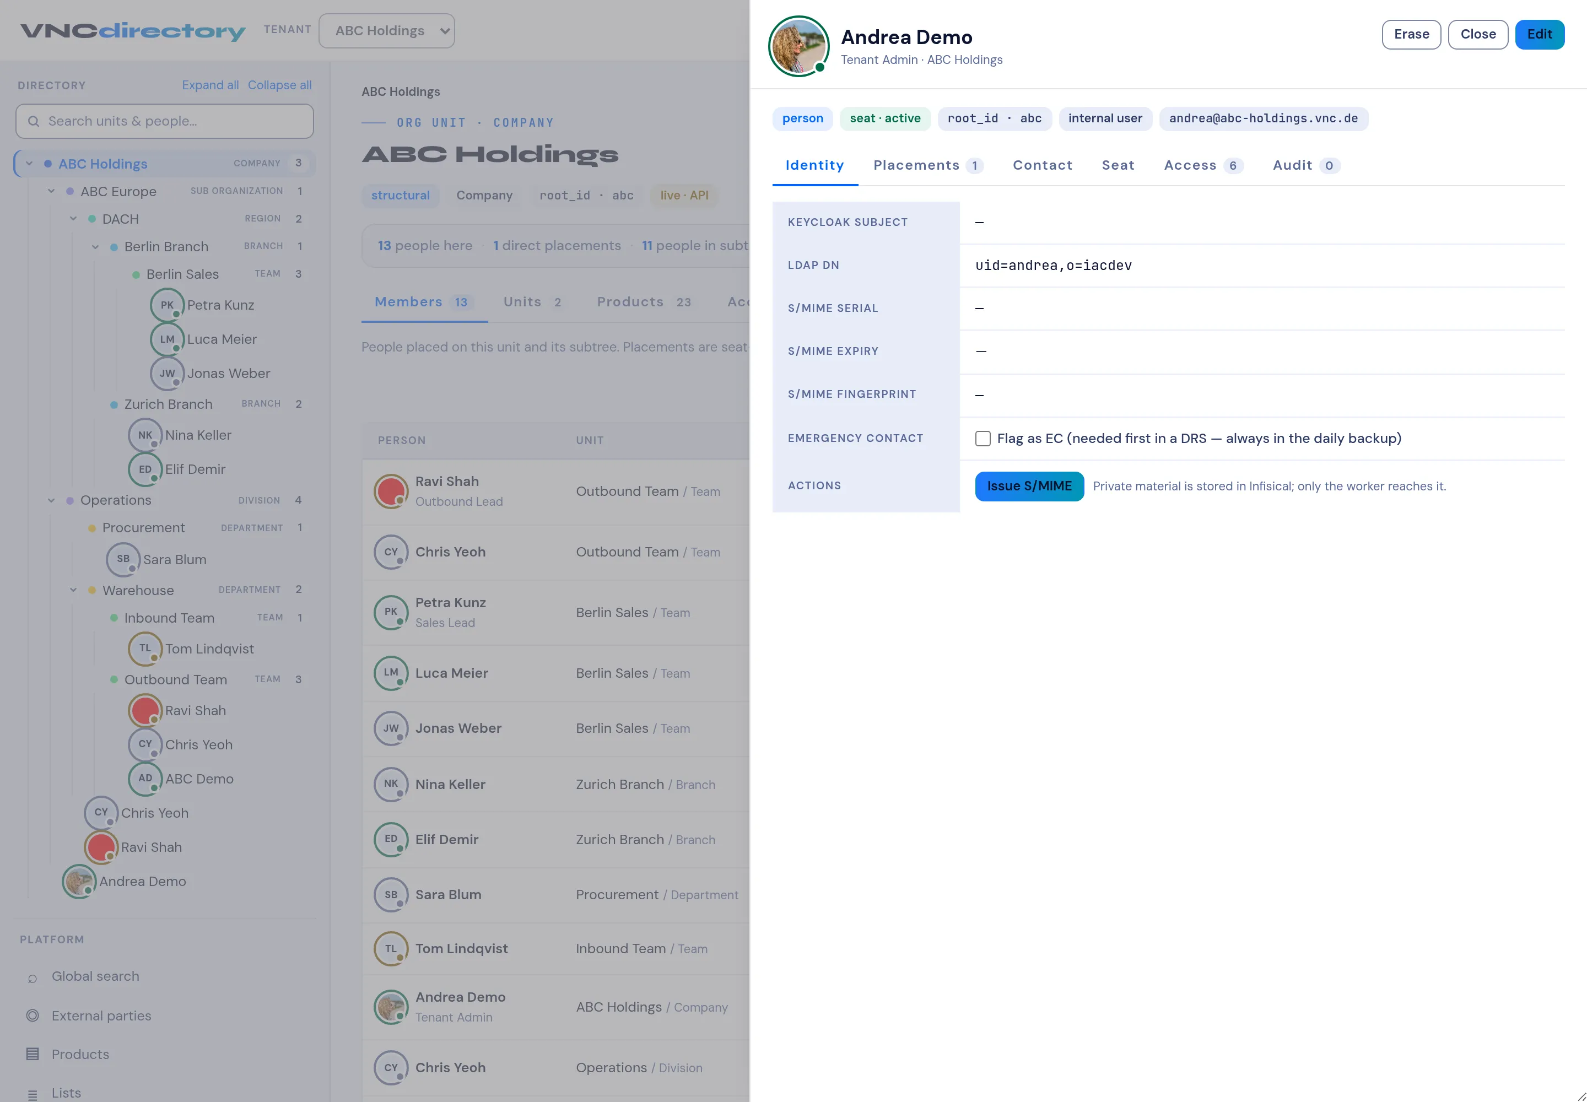Click Andrea Demo photo in members table

[x=391, y=1007]
